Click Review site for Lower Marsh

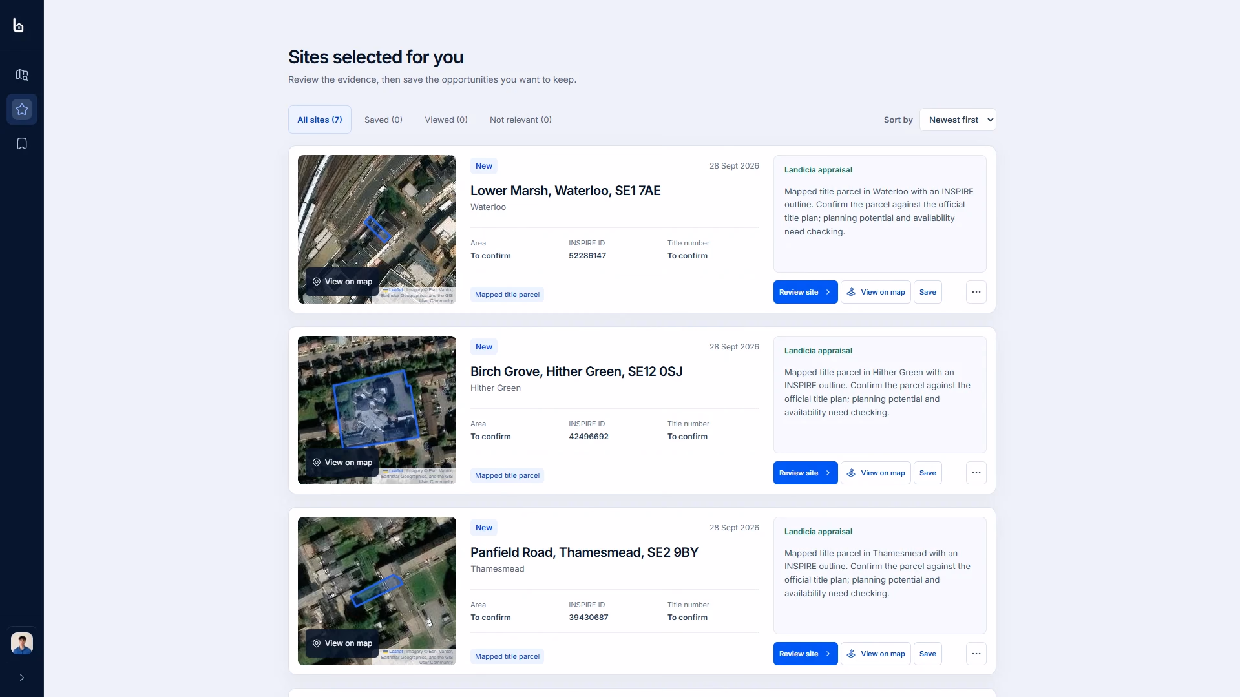pos(805,292)
